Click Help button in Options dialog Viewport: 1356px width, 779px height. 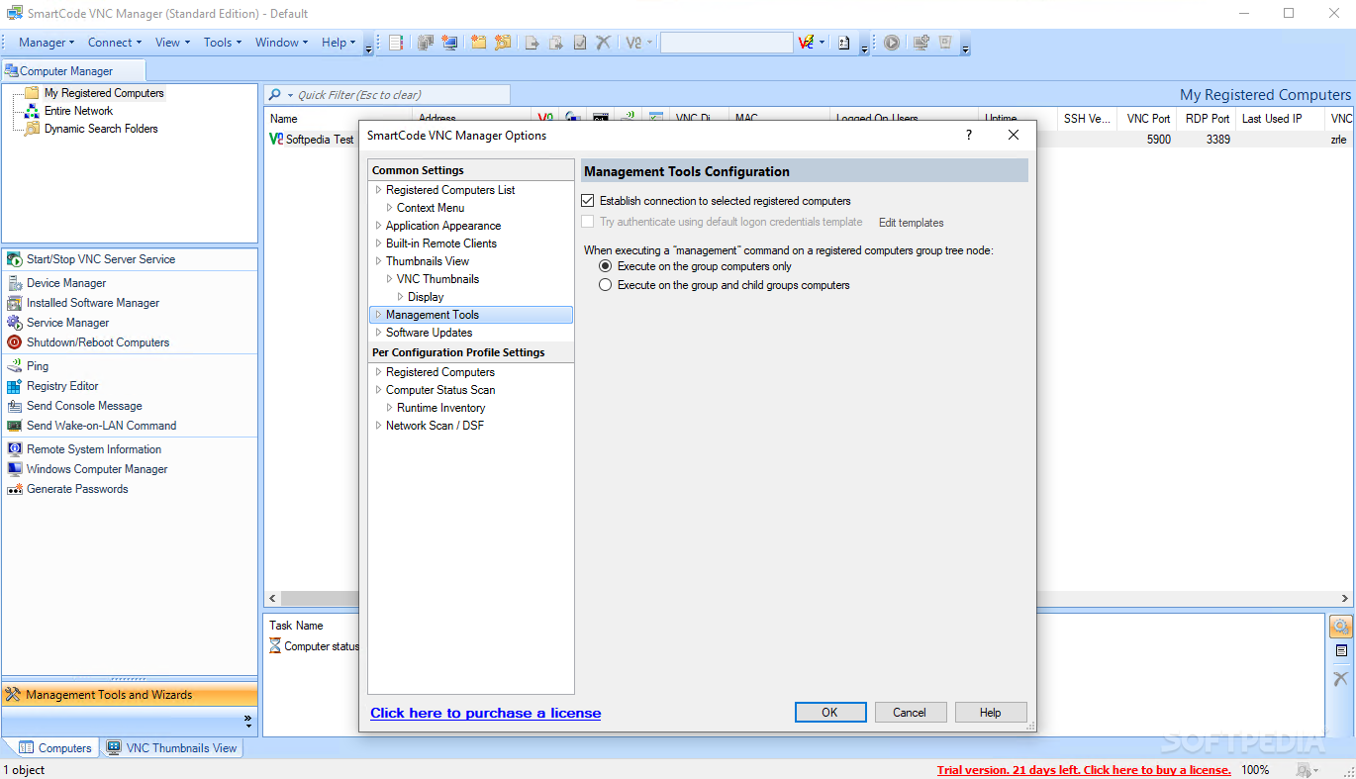tap(991, 713)
